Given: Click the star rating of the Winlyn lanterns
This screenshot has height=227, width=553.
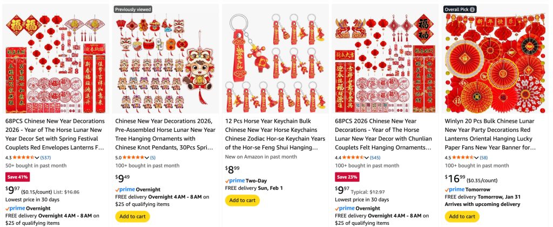Looking at the screenshot, I should [x=463, y=157].
